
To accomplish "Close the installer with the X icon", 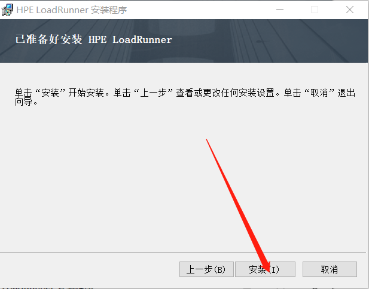I will (350, 10).
